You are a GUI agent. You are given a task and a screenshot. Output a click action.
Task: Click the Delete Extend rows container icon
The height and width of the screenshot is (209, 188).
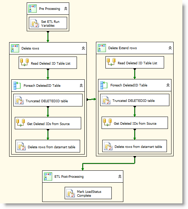102,48
